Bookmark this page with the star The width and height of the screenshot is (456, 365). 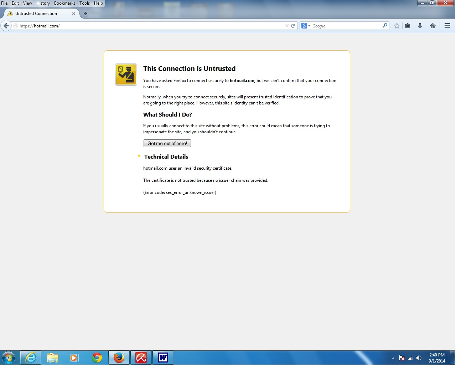pos(397,26)
